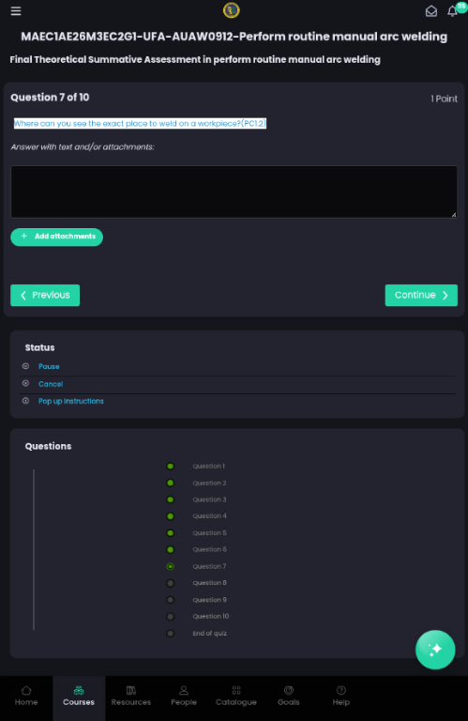Open the messages envelope icon
The image size is (468, 721).
430,11
